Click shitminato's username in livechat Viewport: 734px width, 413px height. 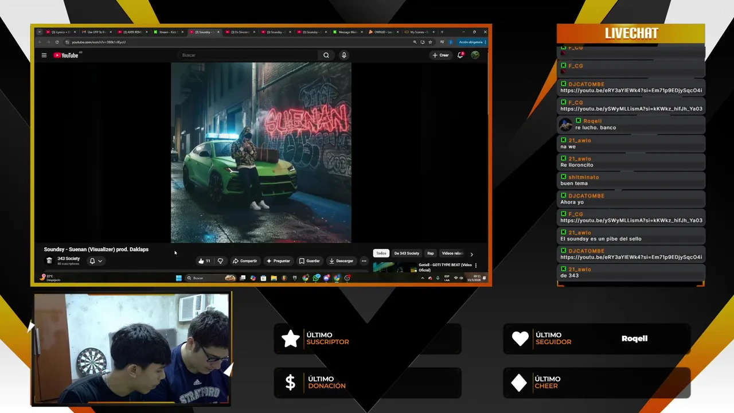click(x=584, y=177)
